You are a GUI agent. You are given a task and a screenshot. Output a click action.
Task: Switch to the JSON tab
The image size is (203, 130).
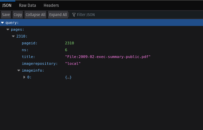pyautogui.click(x=7, y=5)
